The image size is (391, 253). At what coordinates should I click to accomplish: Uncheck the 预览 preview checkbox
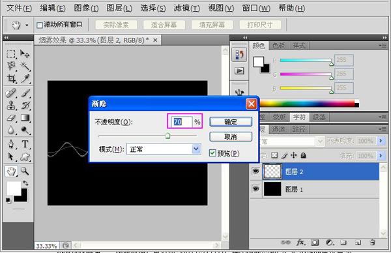point(212,153)
